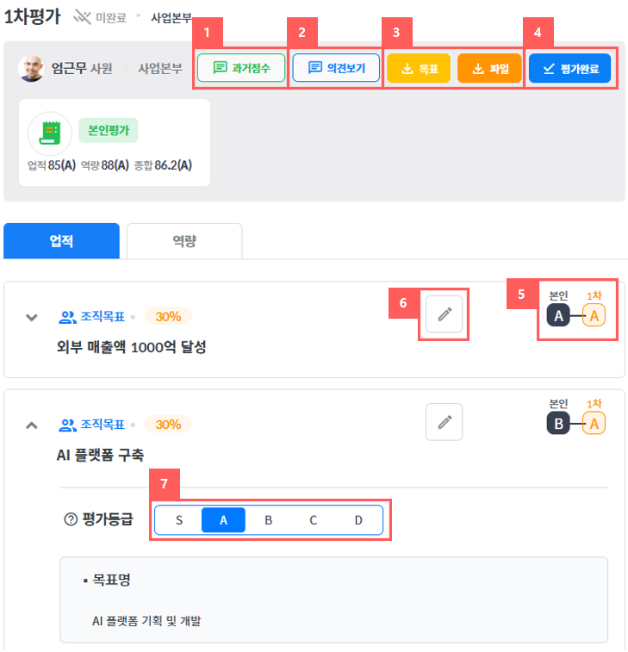Expand the 외부 매출액 1000억 달성 goal
Image resolution: width=628 pixels, height=652 pixels.
point(32,318)
